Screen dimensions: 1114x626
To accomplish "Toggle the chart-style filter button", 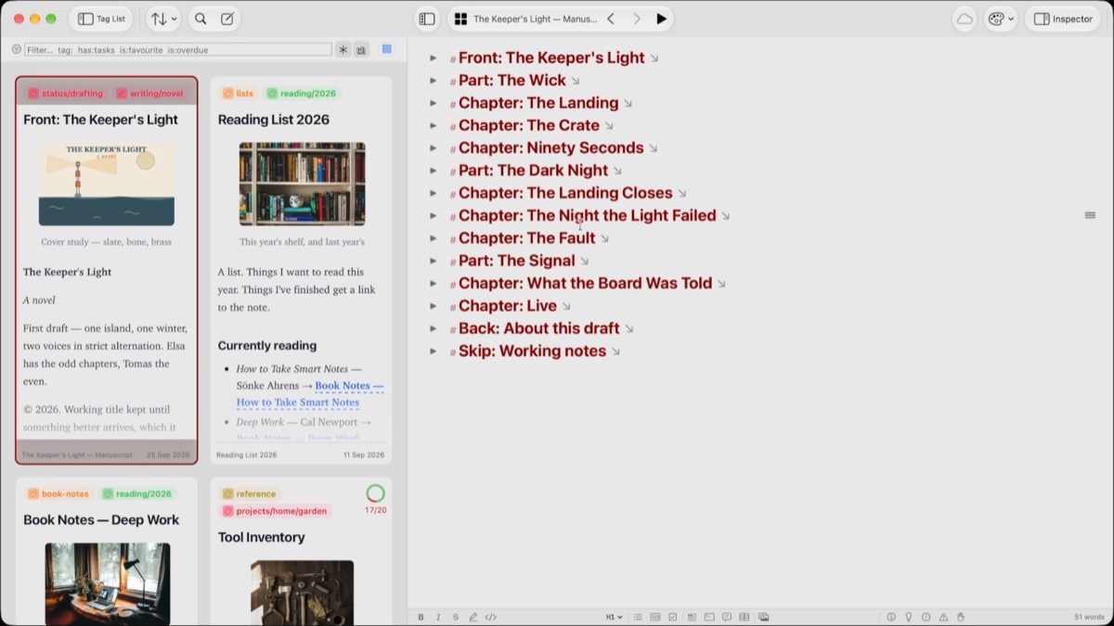I will point(360,49).
